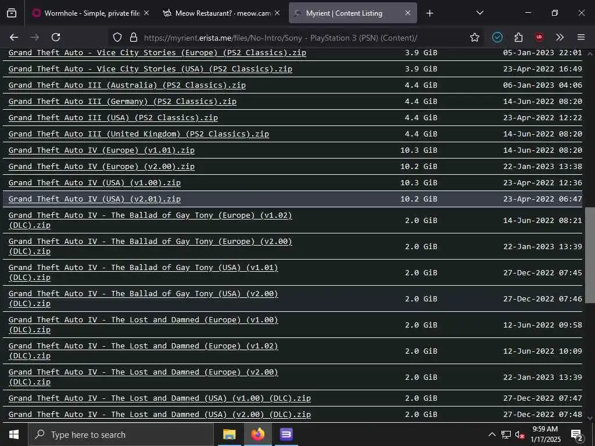Reload the current page

(x=56, y=37)
